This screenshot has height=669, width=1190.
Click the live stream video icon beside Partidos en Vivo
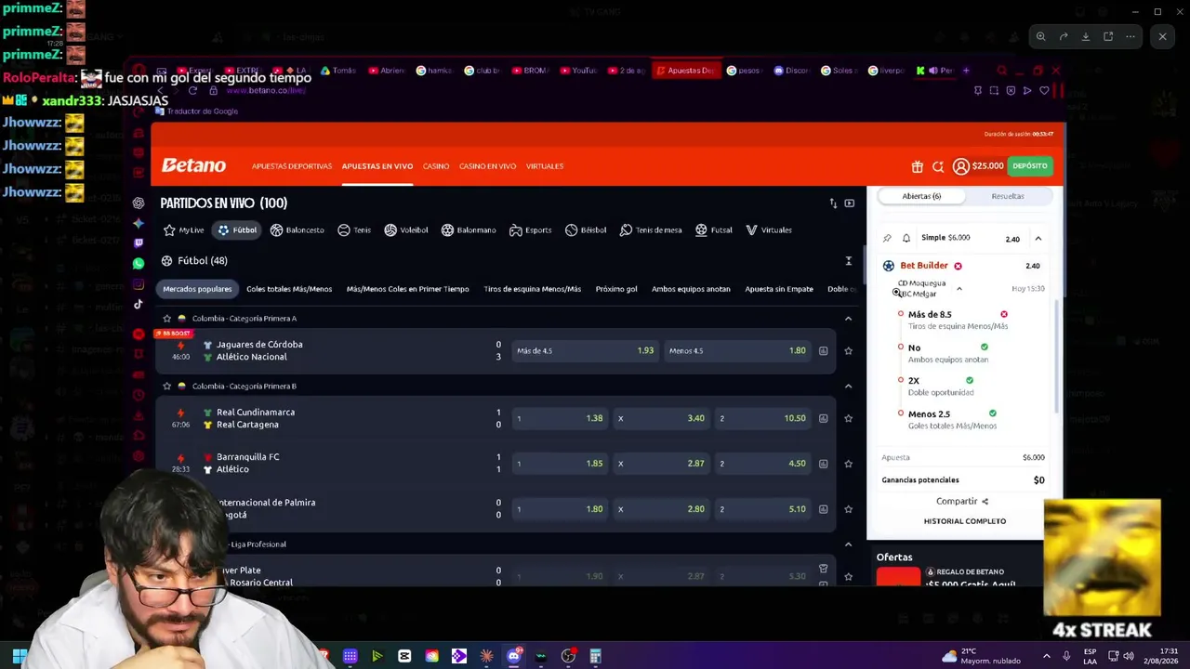pyautogui.click(x=849, y=203)
